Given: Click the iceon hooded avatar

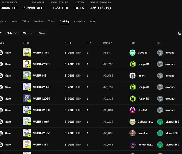Looking at the screenshot, I should pos(132,76).
